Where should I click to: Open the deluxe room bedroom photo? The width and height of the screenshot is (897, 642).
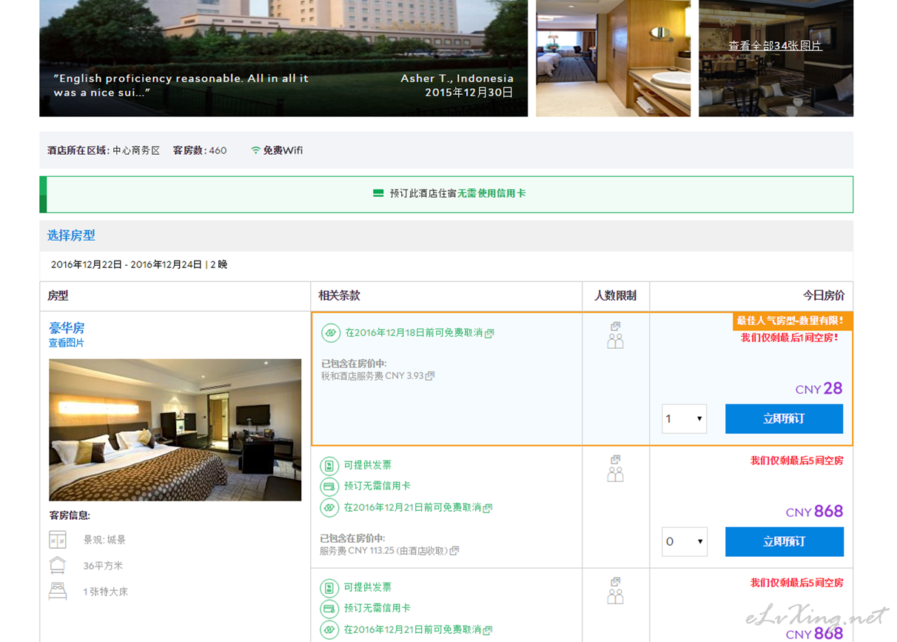(175, 430)
